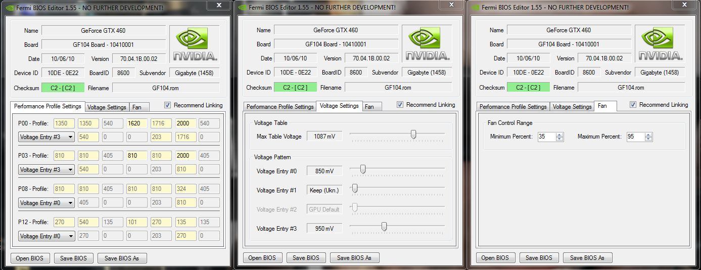Click the Voltage Entry #0 slider handle

(x=363, y=169)
